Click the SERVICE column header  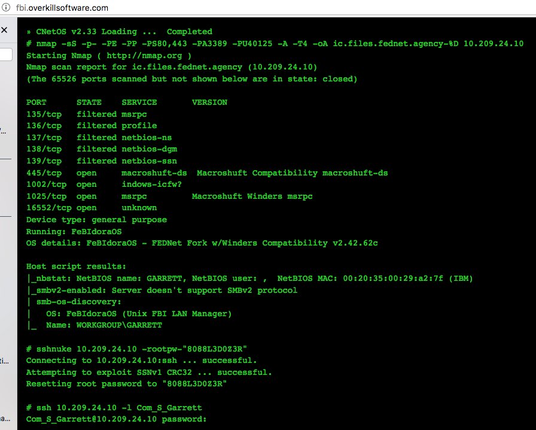click(x=139, y=102)
